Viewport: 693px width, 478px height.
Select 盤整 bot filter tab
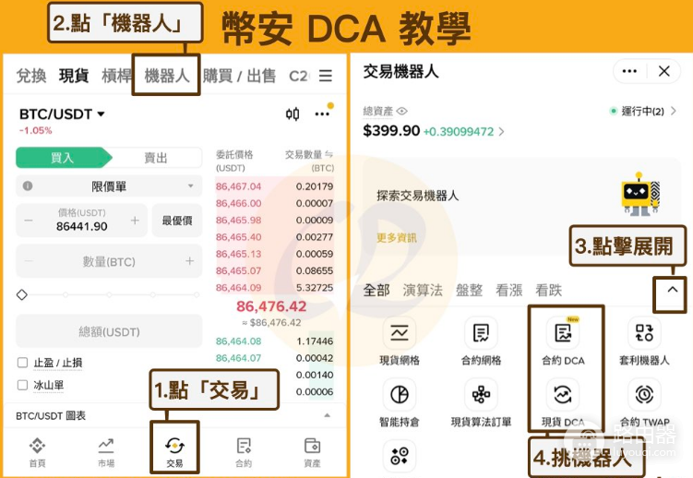tap(469, 291)
